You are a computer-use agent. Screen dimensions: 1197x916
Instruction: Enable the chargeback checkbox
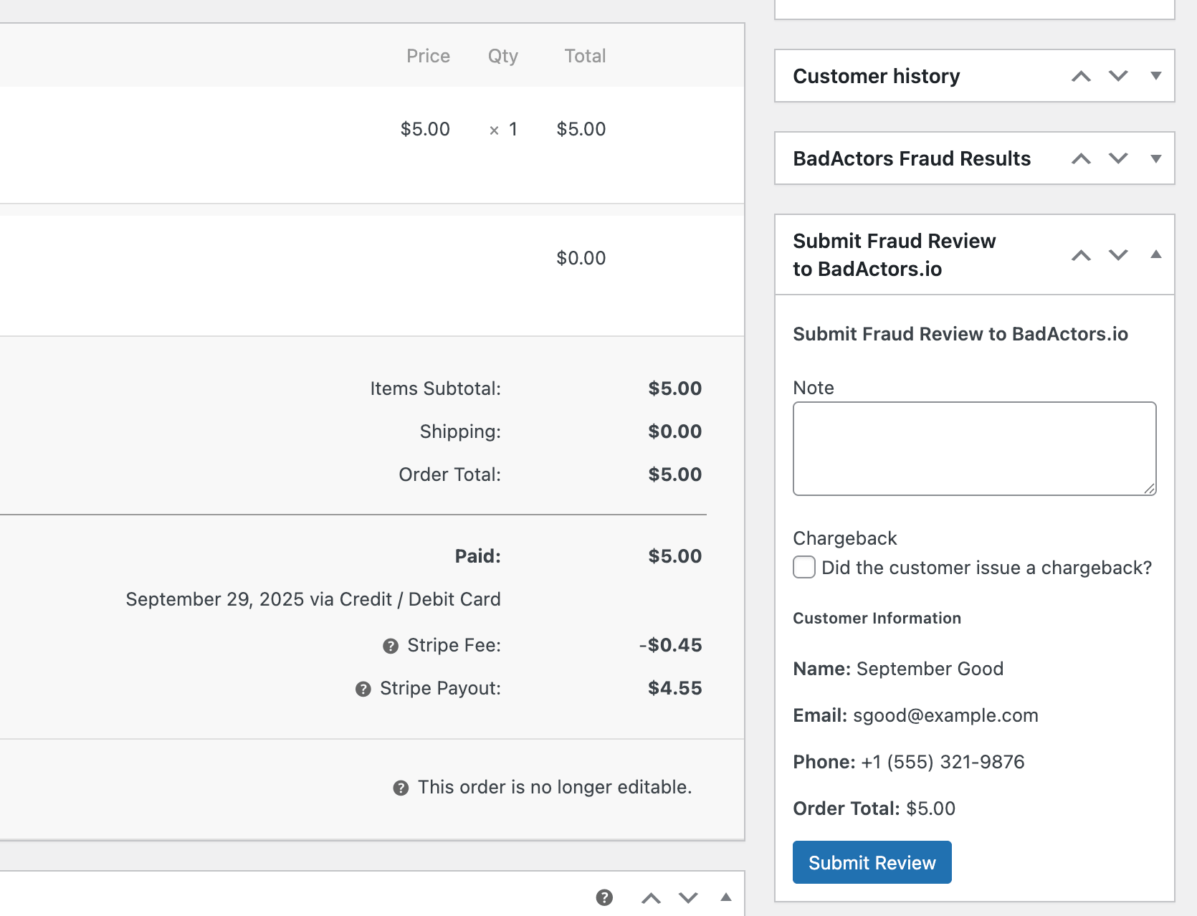tap(803, 567)
